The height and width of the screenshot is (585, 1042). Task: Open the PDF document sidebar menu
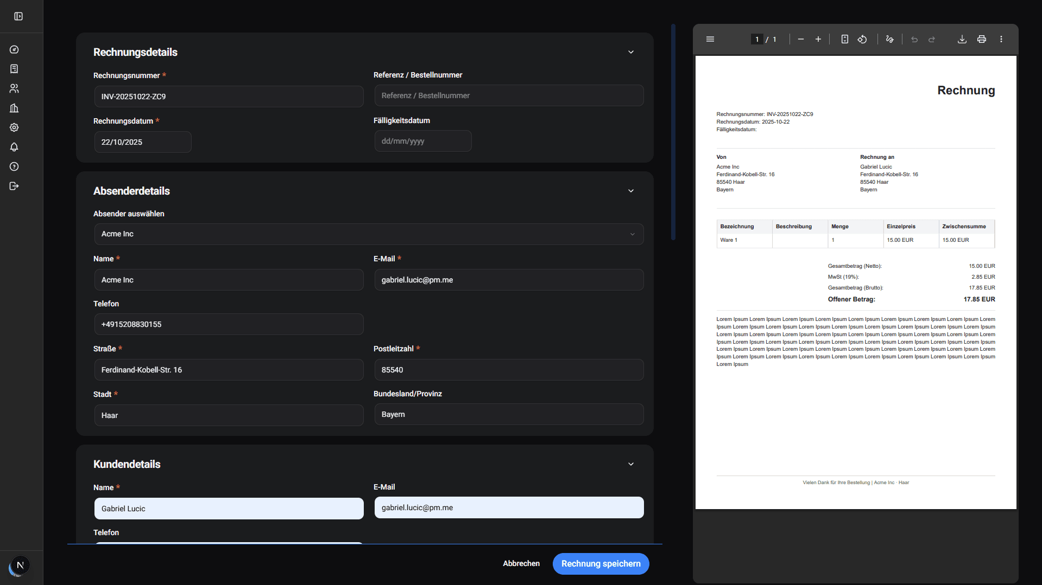pos(710,39)
